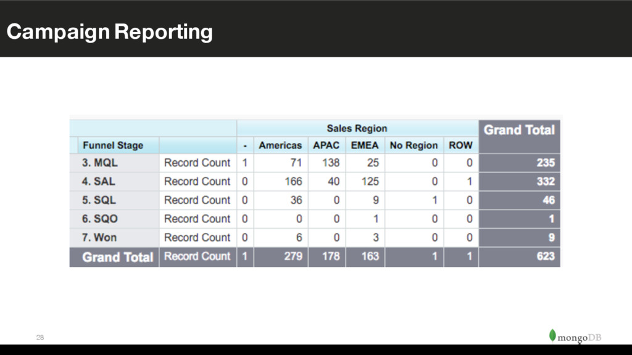Click Record Count in the Won row
The height and width of the screenshot is (355, 632).
click(x=197, y=237)
